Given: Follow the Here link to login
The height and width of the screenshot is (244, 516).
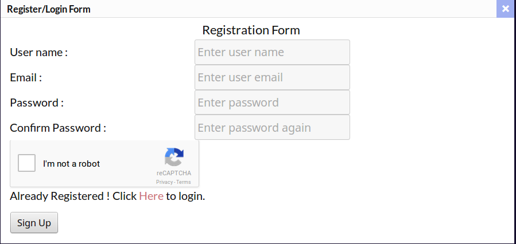Looking at the screenshot, I should tap(151, 196).
